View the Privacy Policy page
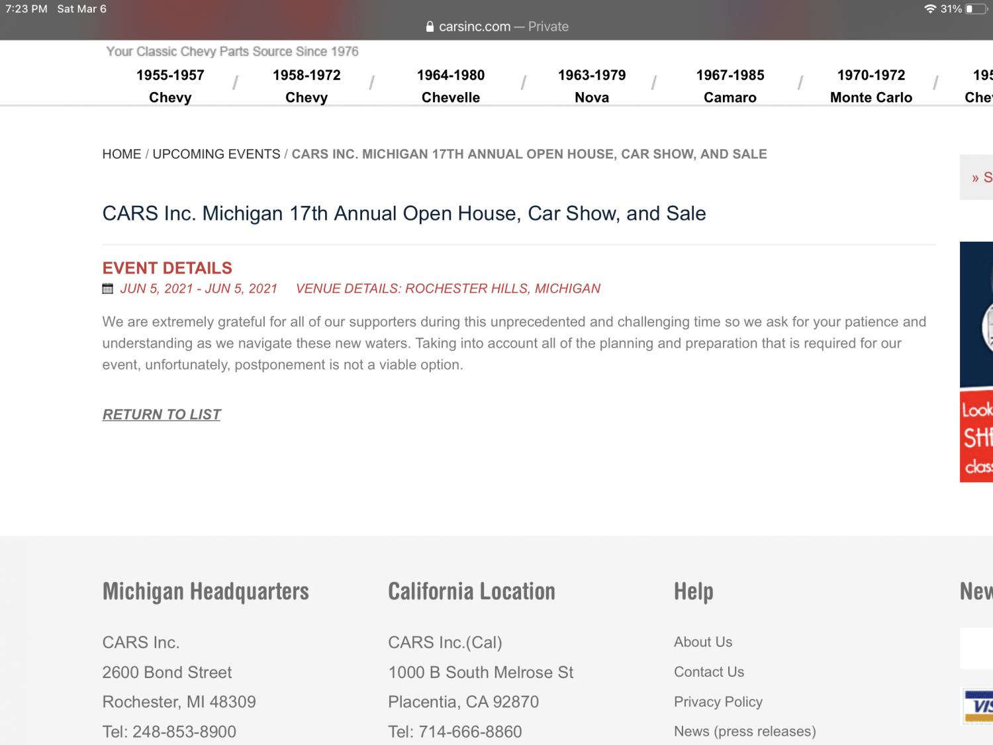Image resolution: width=993 pixels, height=745 pixels. (718, 701)
